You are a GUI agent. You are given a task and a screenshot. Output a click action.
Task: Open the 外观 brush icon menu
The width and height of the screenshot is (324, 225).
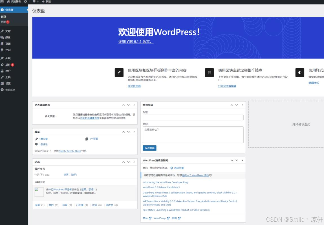coord(2,58)
